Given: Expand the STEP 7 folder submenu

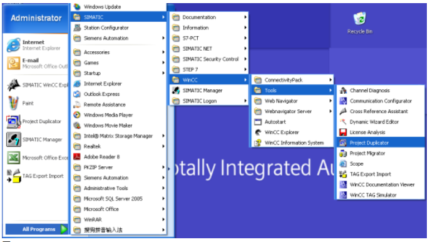Looking at the screenshot, I should tap(209, 69).
